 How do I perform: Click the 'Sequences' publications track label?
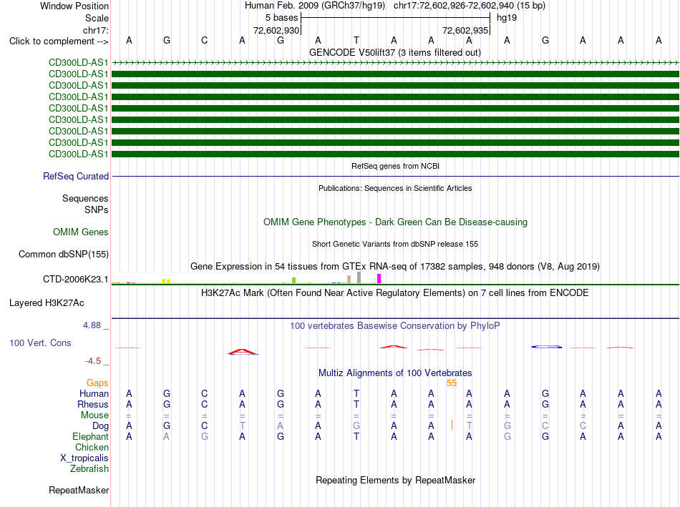coord(85,199)
